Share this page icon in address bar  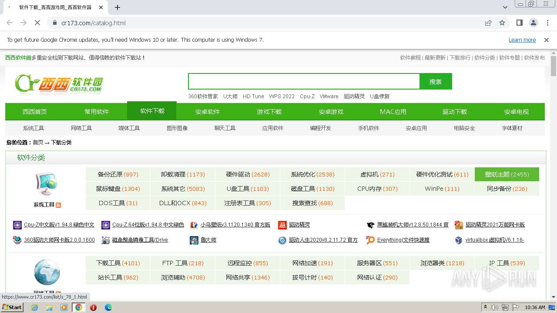pos(488,23)
